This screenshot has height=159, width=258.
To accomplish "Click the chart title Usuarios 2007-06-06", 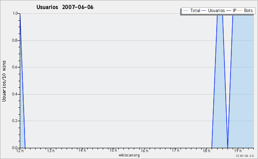I will click(x=65, y=7).
